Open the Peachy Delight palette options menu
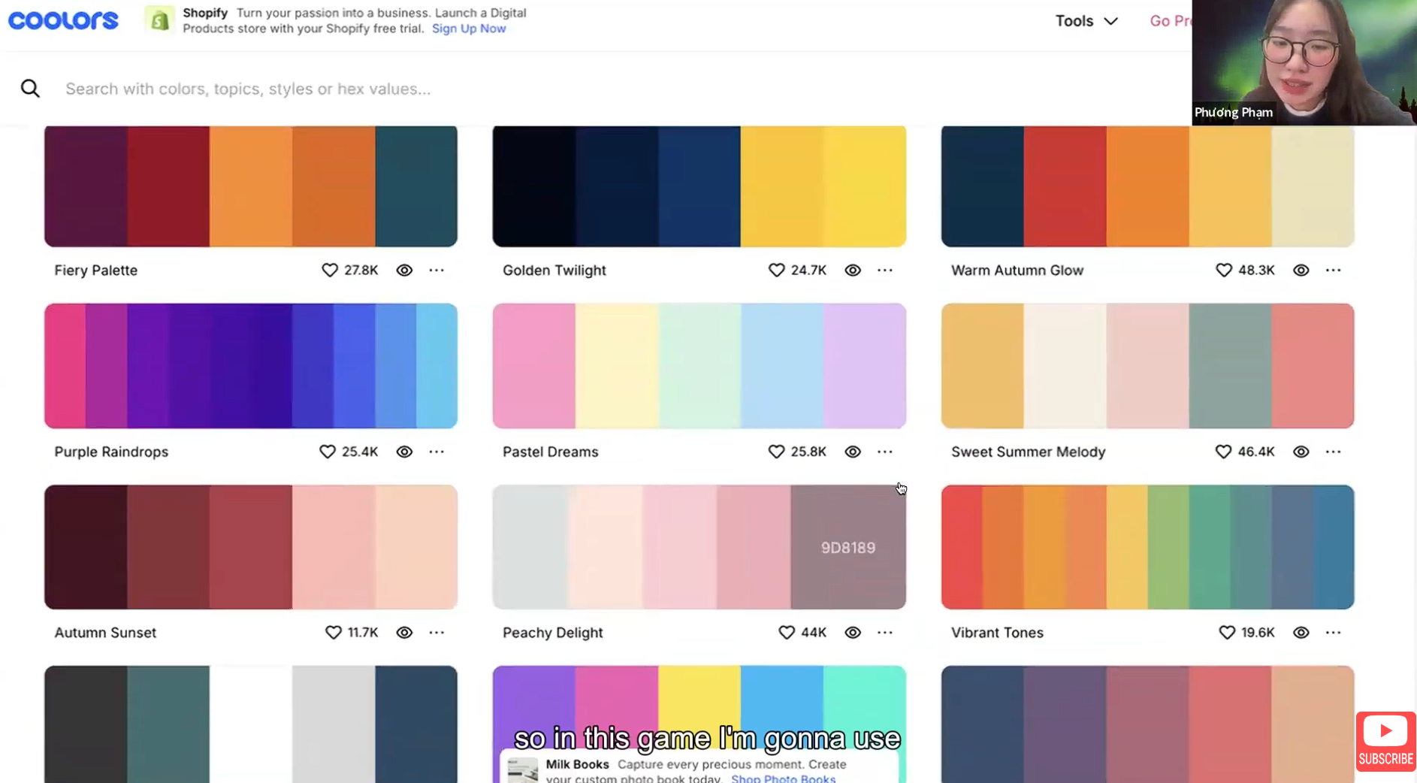The height and width of the screenshot is (783, 1417). 885,632
